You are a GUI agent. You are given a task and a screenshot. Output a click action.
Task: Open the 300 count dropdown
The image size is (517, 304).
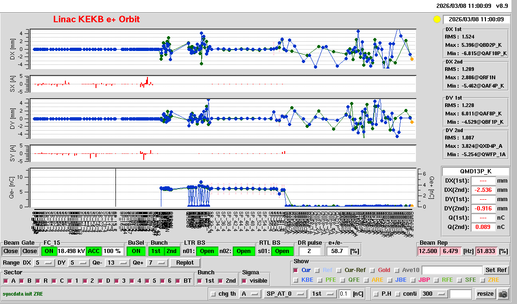click(433, 294)
